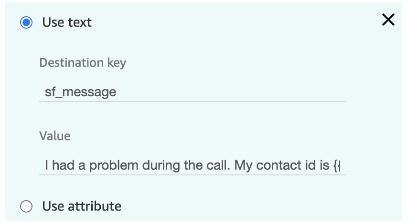Switch to attribute mode via empty radio circle

click(26, 206)
